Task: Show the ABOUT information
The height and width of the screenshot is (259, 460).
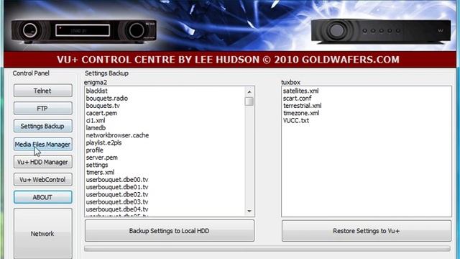Action: point(43,197)
